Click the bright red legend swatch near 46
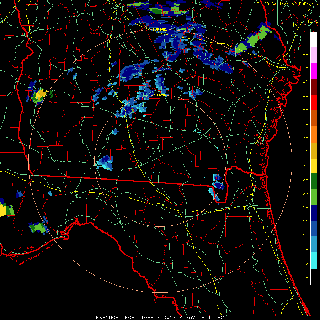320x320 pixels. (314, 102)
